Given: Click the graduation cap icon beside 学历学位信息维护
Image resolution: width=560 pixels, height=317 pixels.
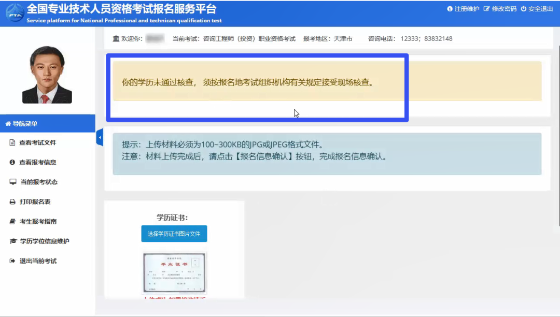Looking at the screenshot, I should click(x=13, y=241).
